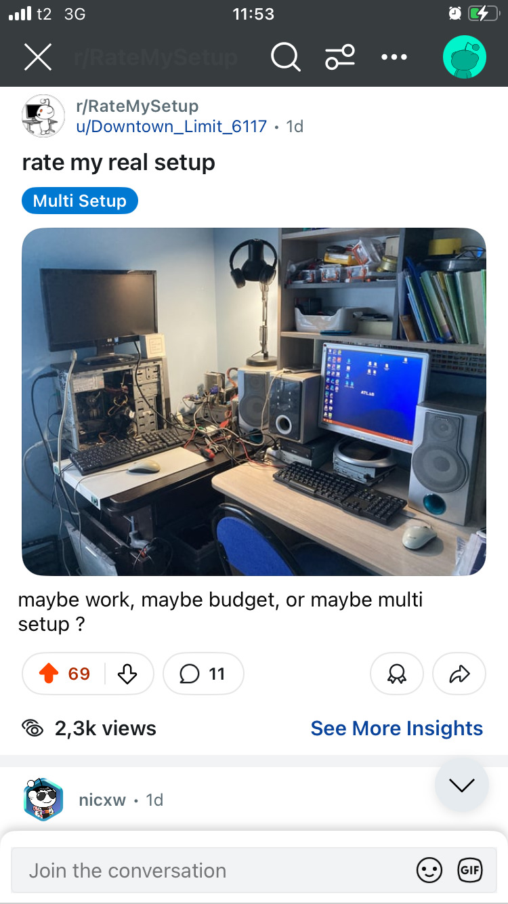Open the teal profile avatar in header
508x904 pixels.
pyautogui.click(x=465, y=57)
